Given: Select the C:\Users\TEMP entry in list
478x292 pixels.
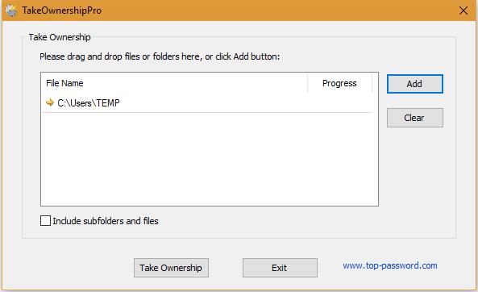Looking at the screenshot, I should click(x=207, y=102).
